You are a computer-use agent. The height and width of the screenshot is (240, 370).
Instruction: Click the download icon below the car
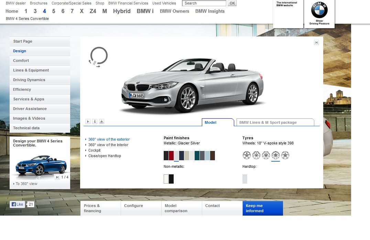[101, 121]
